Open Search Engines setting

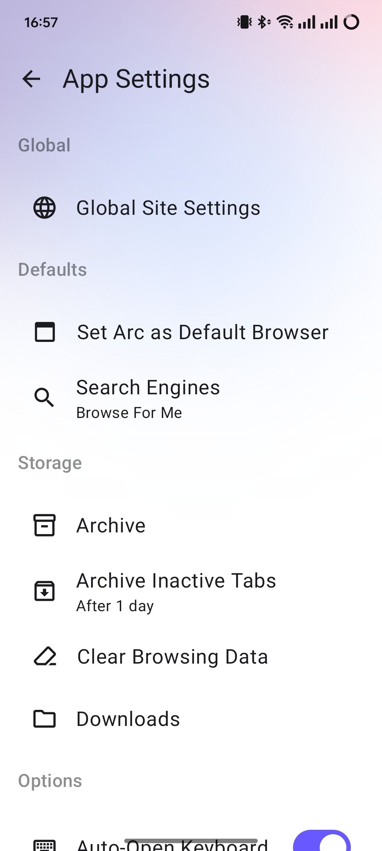(x=148, y=388)
